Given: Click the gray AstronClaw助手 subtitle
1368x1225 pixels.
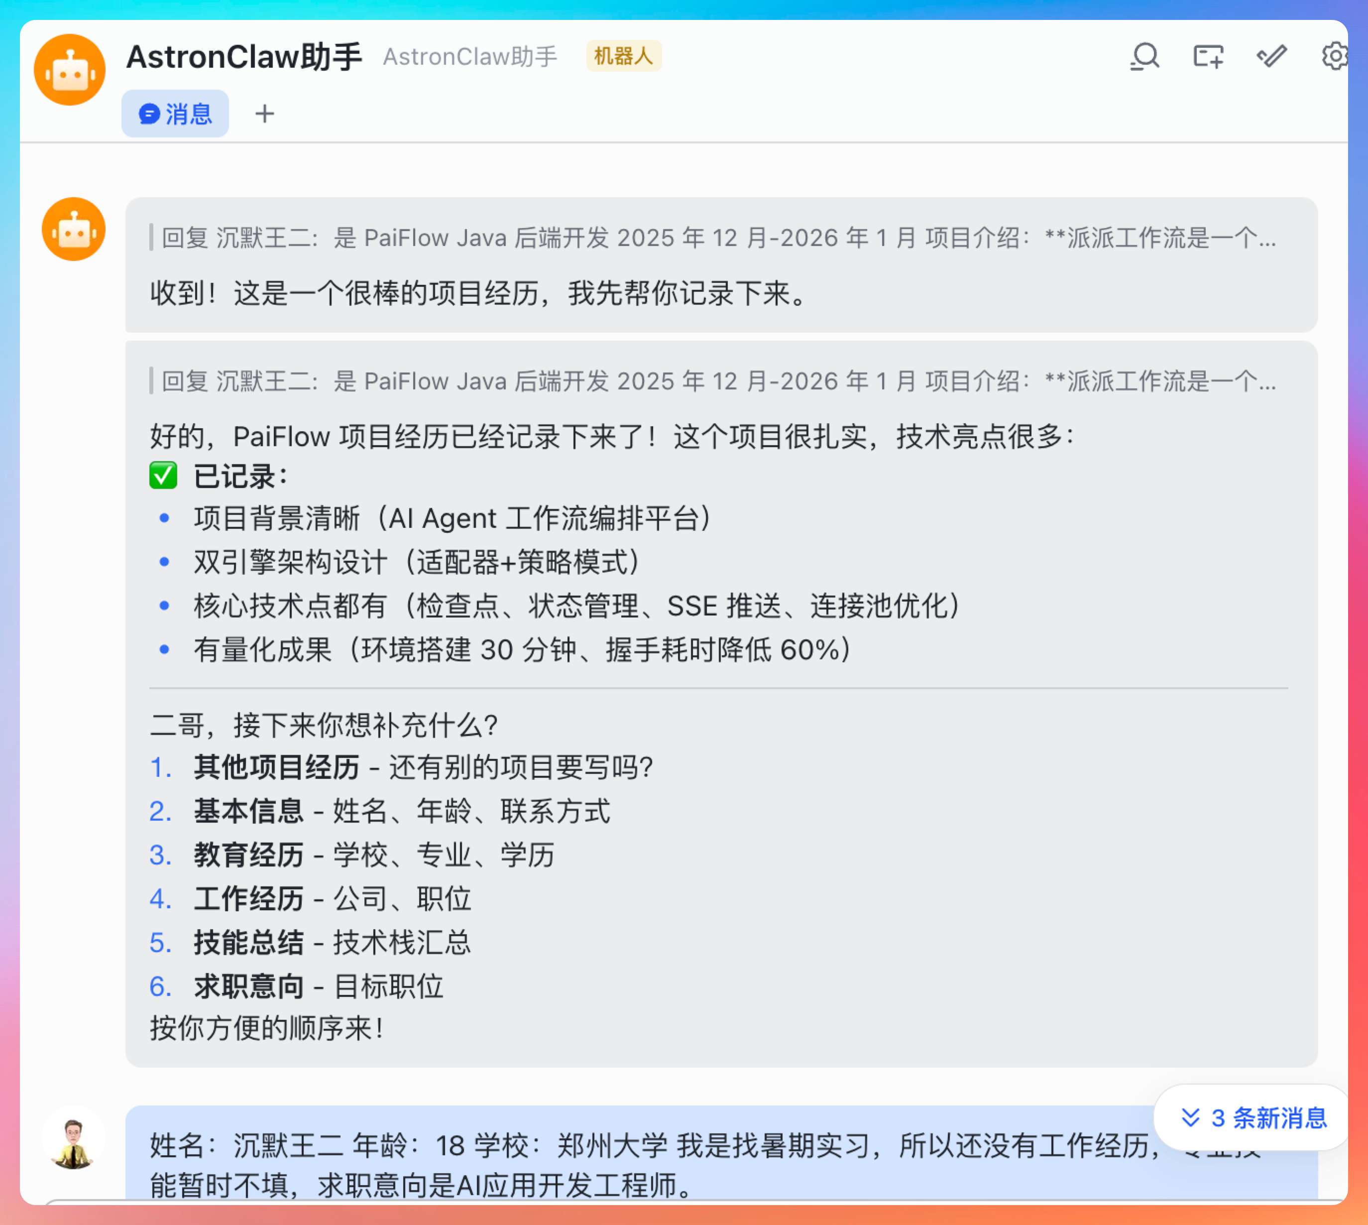Looking at the screenshot, I should [469, 57].
